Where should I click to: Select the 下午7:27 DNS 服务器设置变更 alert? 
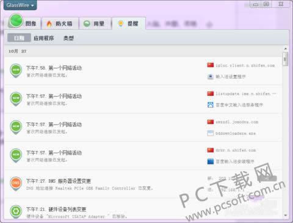[59, 181]
